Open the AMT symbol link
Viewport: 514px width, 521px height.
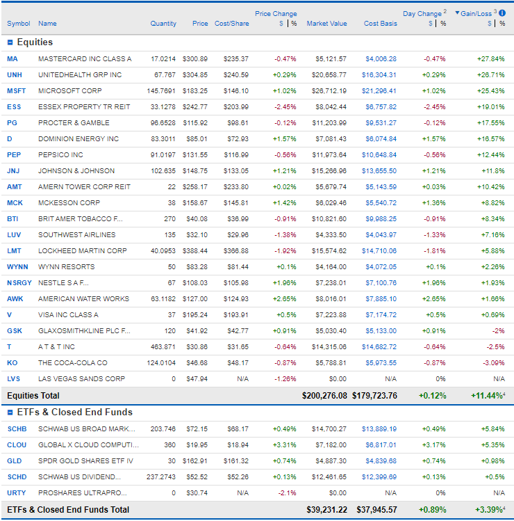(15, 186)
